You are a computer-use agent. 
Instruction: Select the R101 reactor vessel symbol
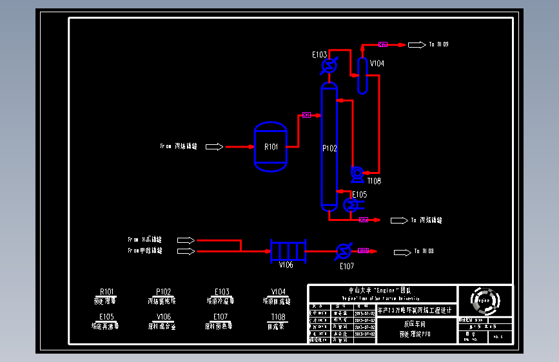(271, 147)
